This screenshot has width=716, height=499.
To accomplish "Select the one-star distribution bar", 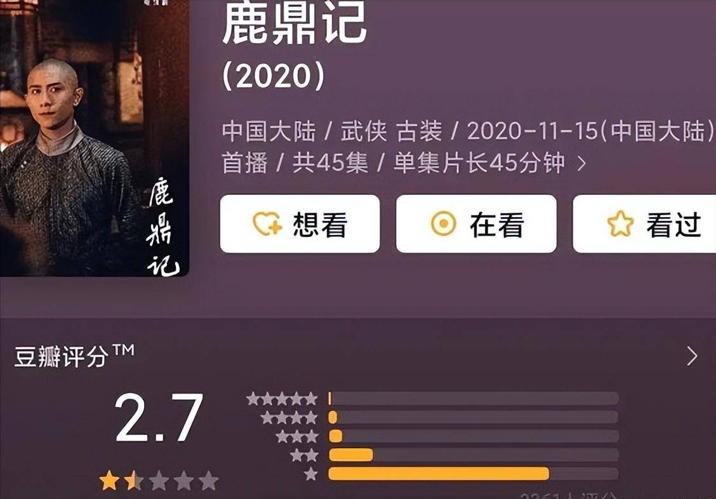I will pyautogui.click(x=474, y=474).
